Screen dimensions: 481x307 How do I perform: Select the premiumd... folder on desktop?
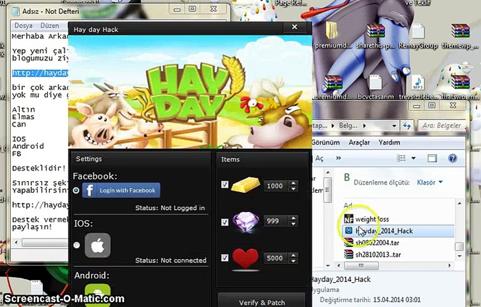(x=333, y=35)
